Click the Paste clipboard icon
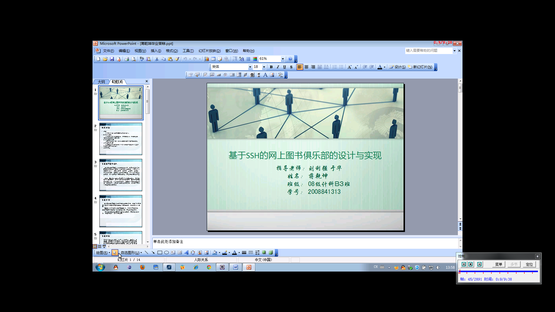This screenshot has width=555, height=312. pos(170,59)
